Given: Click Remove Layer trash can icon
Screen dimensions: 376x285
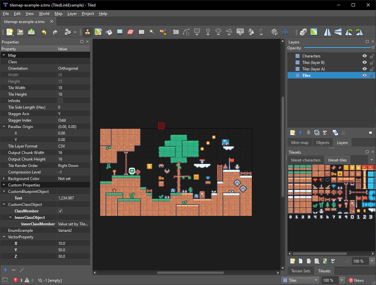Looking at the screenshot, I should (x=325, y=133).
